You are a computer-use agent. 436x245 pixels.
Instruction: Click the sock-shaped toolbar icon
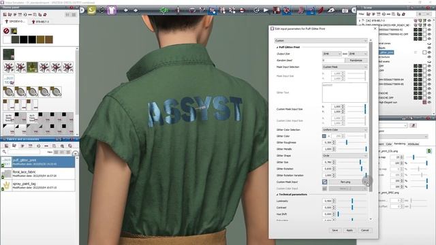point(301,10)
